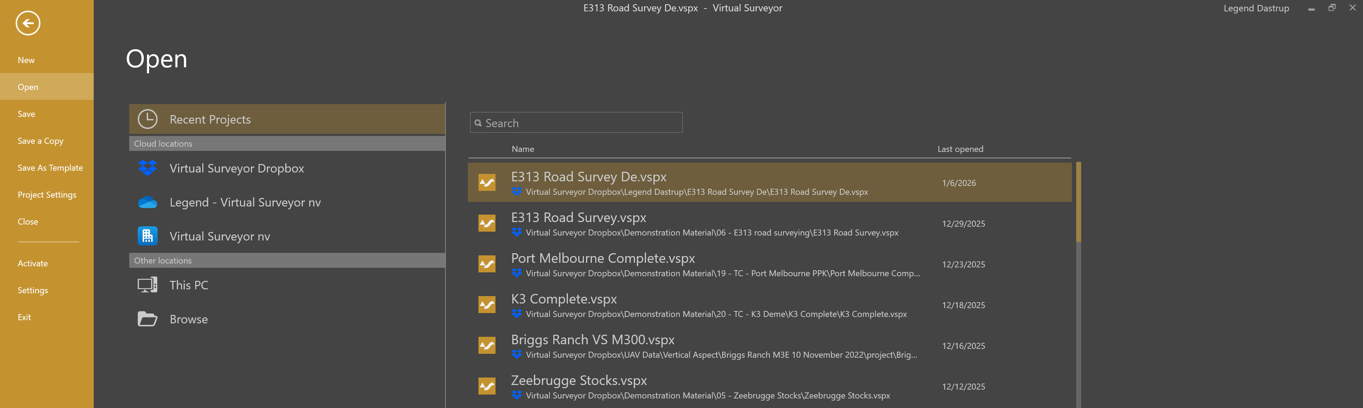
Task: Open Project Settings from the sidebar
Action: (46, 195)
